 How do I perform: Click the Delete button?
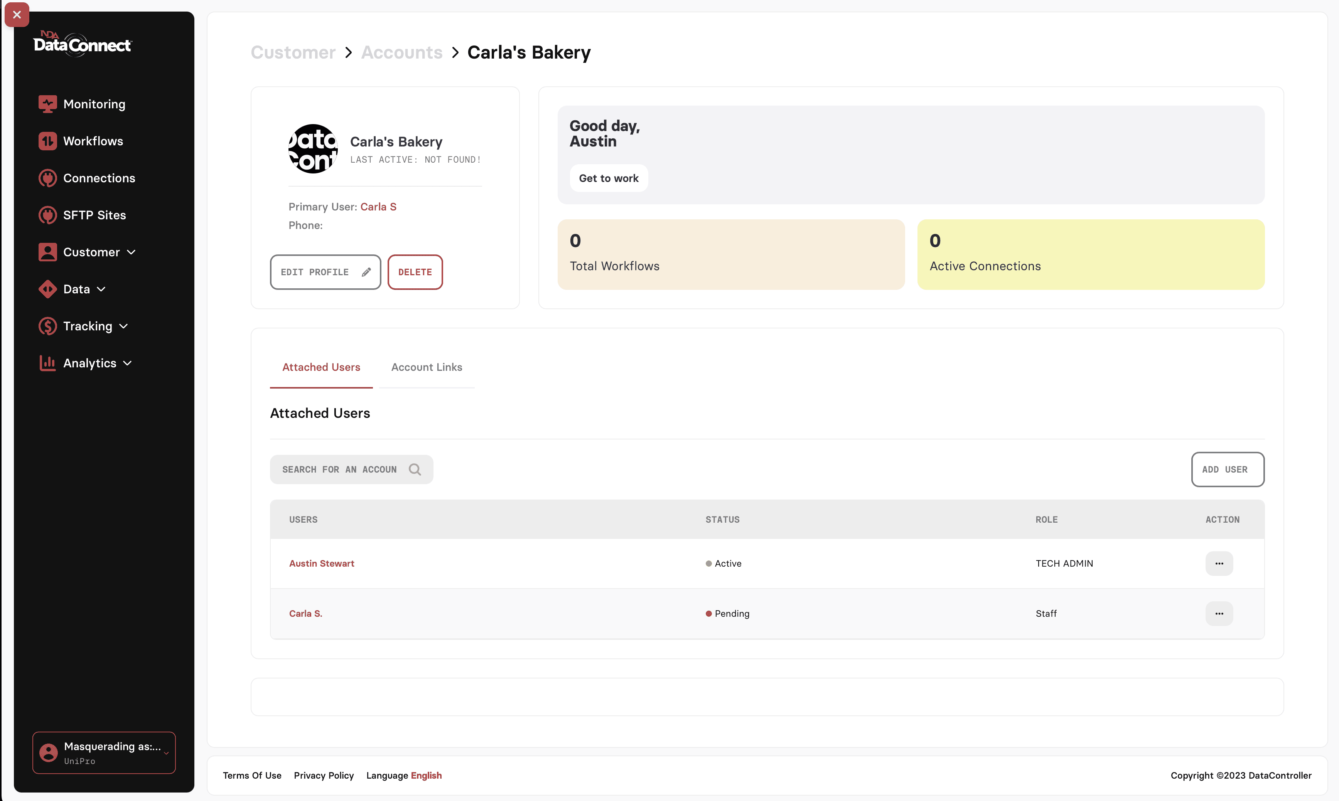415,272
